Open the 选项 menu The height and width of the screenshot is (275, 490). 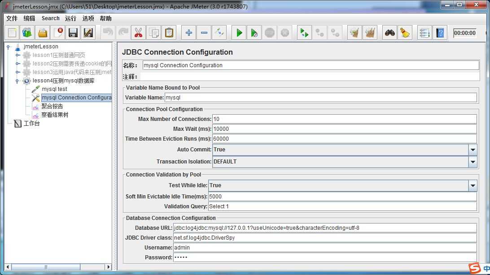(x=88, y=18)
